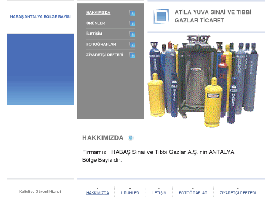This screenshot has width=272, height=204.
Task: Click the small chevron above footer ZİYARETÇİ DEFTERİ
Action: click(238, 188)
